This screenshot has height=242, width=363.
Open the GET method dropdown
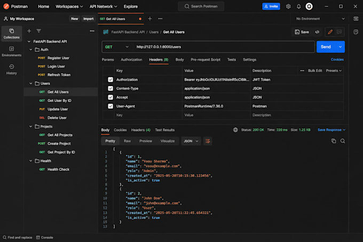(117, 47)
